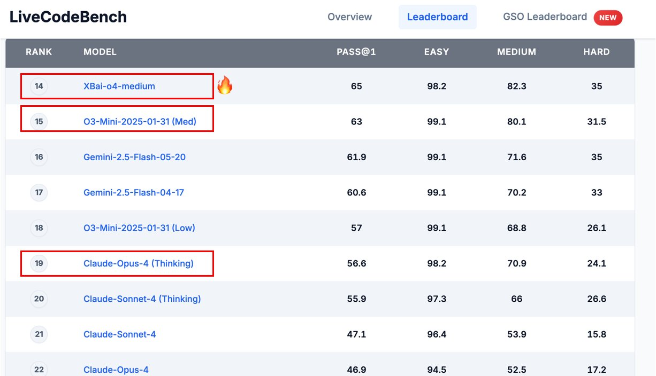The height and width of the screenshot is (376, 656).
Task: Click Pass@1 value 63 for O3-Mini (Med)
Action: tap(356, 122)
